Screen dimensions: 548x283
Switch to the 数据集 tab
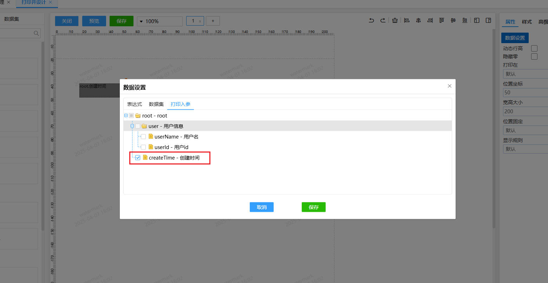[x=156, y=104]
